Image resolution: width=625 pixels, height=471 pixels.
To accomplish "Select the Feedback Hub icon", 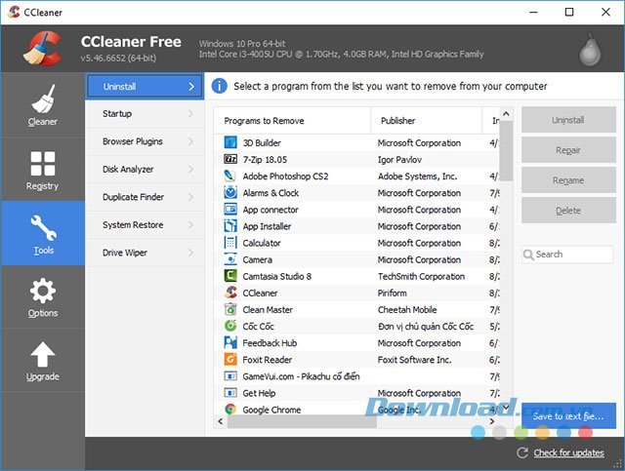I will click(x=230, y=343).
